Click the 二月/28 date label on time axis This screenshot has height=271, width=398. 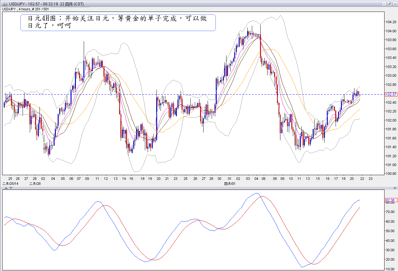34,184
